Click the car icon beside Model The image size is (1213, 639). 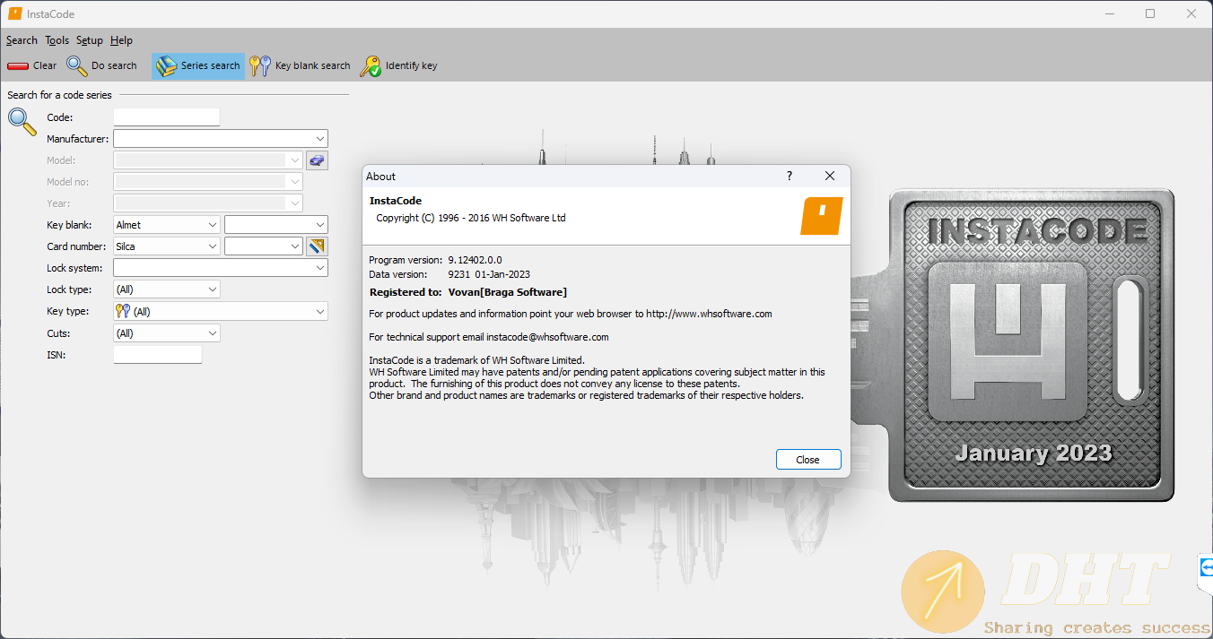point(317,160)
